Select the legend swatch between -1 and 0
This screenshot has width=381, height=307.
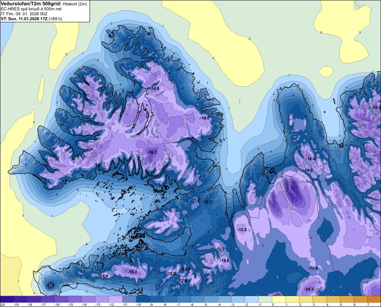coord(265,299)
